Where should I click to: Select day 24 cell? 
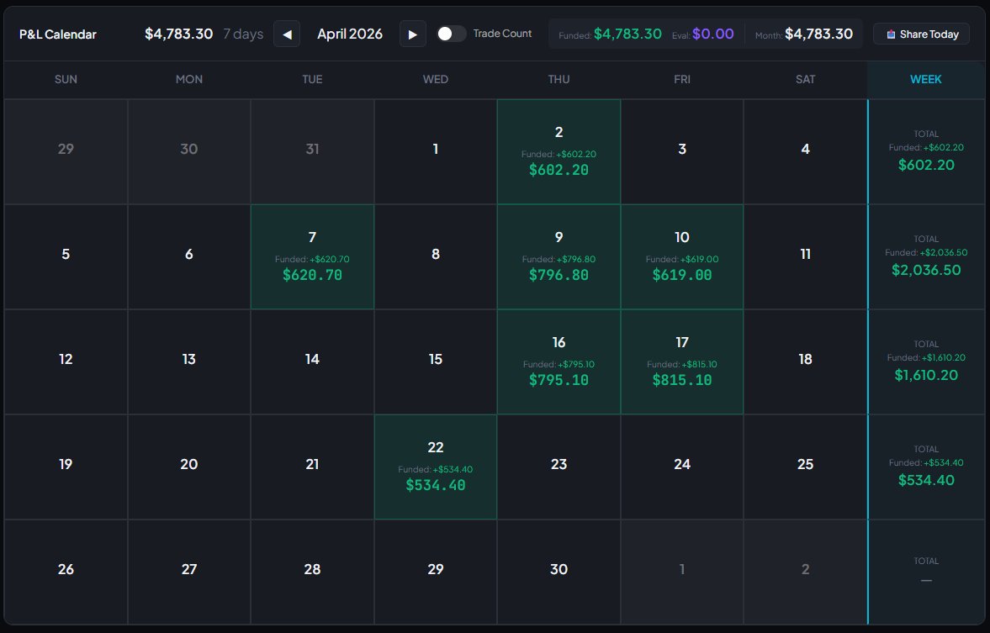point(682,467)
